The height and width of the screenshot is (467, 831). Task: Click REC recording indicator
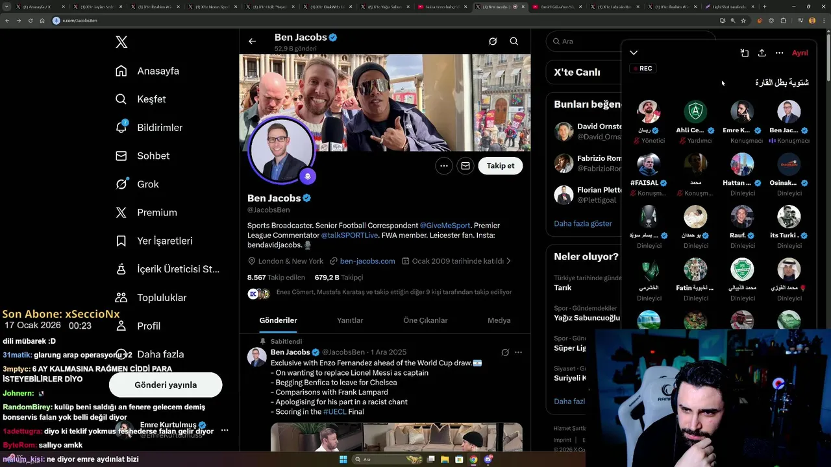click(643, 68)
